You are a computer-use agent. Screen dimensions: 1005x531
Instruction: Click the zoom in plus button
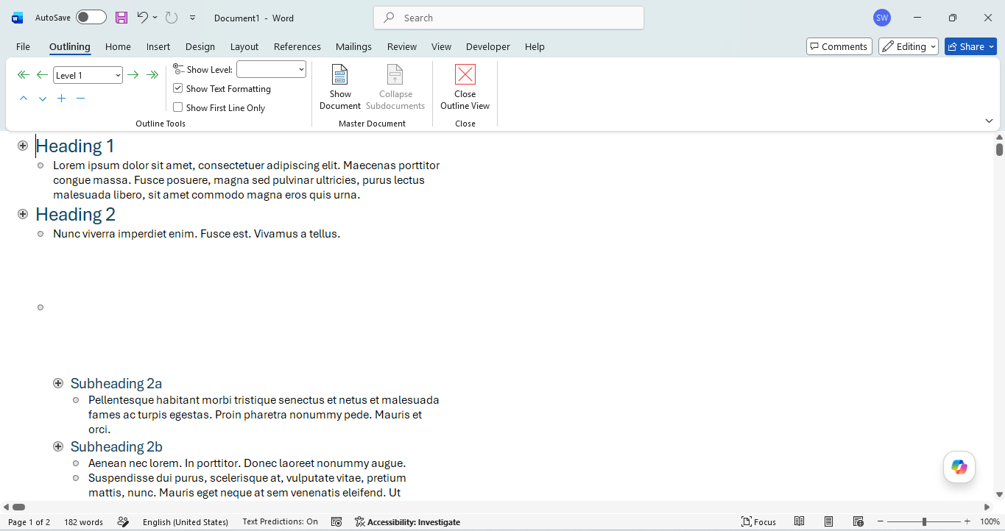(967, 521)
